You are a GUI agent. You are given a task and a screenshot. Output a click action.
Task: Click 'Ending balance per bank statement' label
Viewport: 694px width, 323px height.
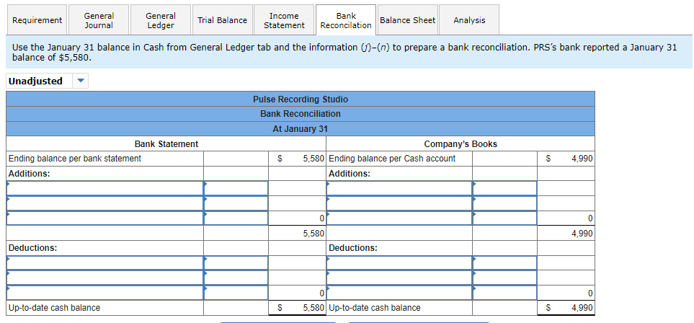[75, 158]
